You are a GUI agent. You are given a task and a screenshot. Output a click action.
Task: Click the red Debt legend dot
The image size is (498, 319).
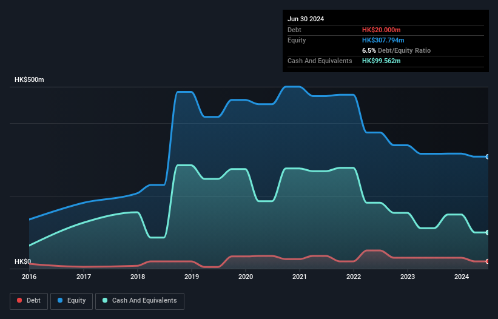pos(19,300)
